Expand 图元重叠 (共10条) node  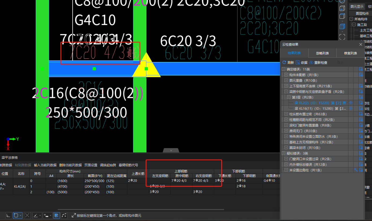[x=286, y=80]
